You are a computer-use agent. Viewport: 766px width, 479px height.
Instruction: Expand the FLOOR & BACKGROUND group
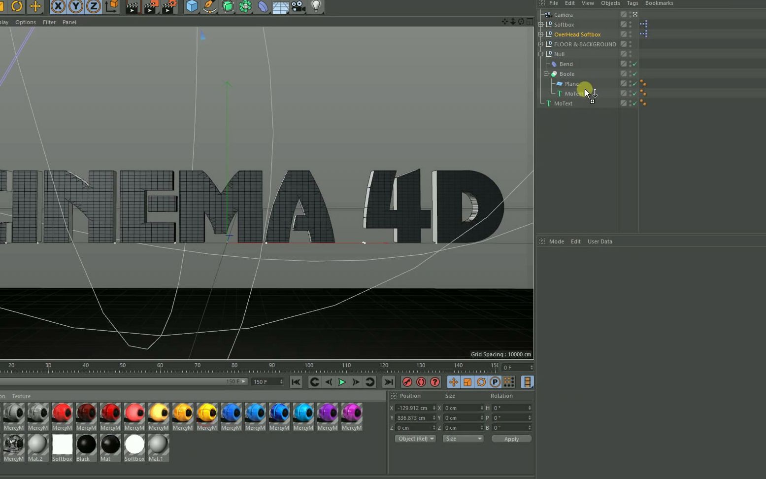[x=541, y=44]
